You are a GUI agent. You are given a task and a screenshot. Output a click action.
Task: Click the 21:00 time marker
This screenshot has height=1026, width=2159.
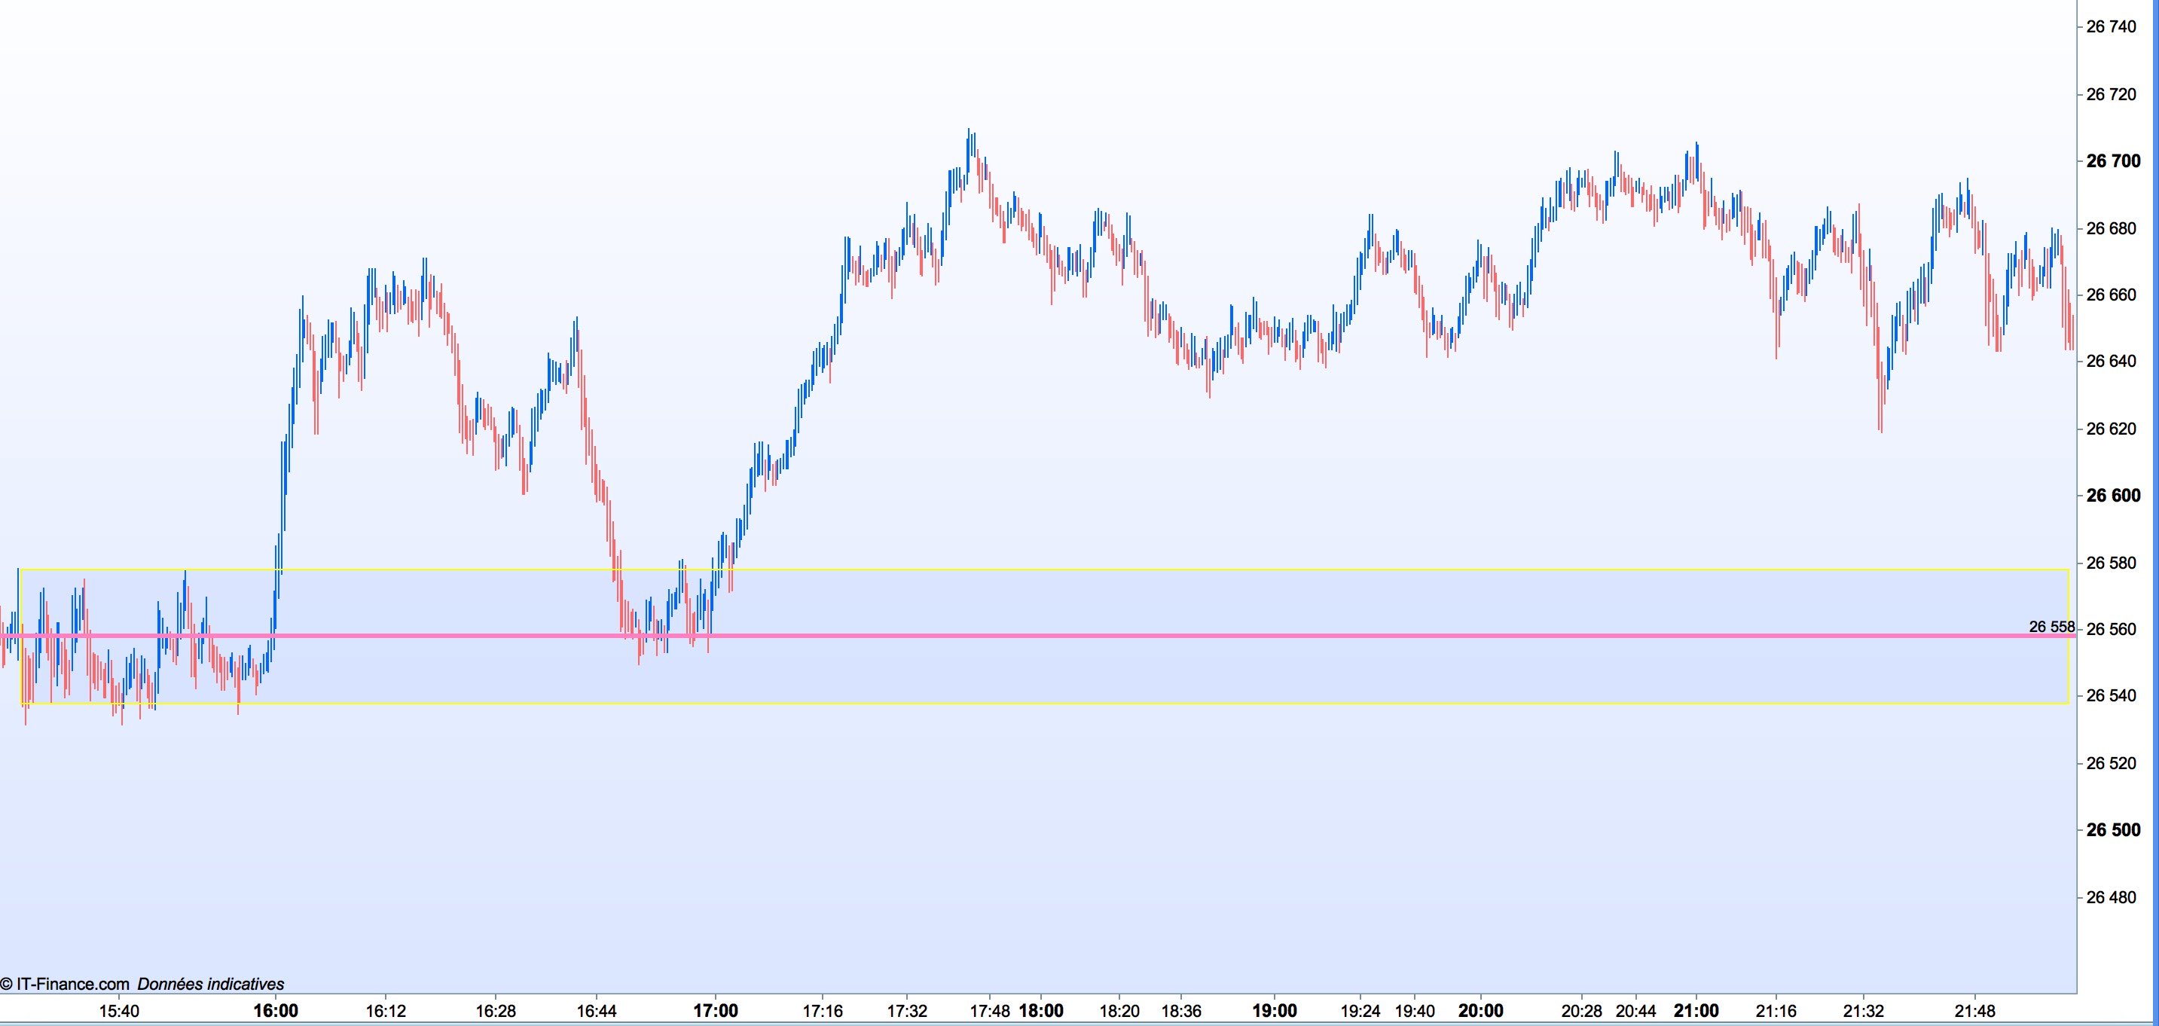point(1696,1011)
